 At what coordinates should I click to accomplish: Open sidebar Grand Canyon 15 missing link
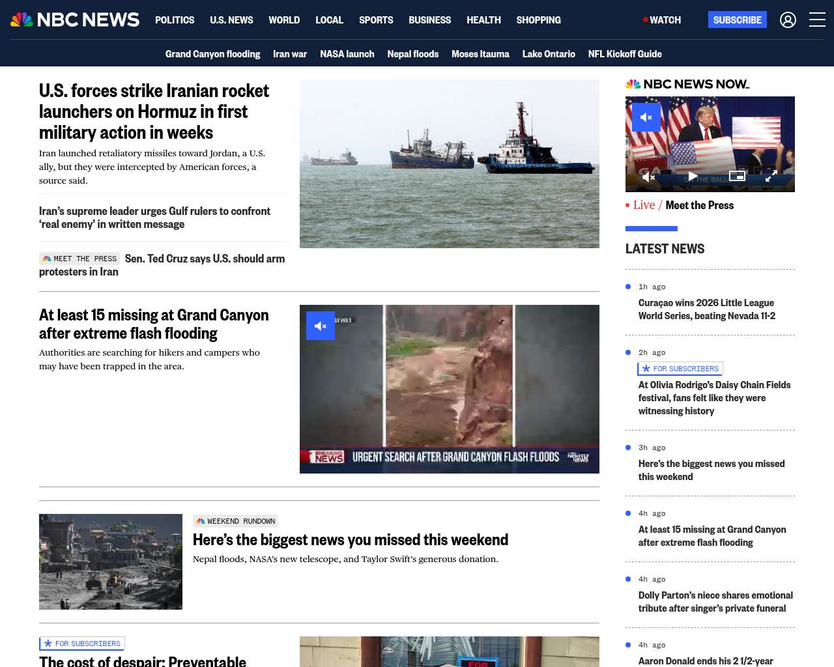(x=712, y=536)
